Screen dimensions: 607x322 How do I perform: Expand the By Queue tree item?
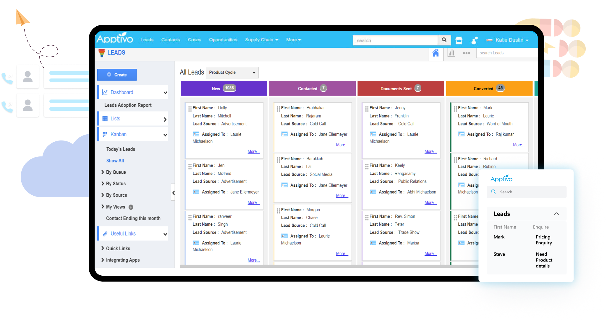[103, 172]
